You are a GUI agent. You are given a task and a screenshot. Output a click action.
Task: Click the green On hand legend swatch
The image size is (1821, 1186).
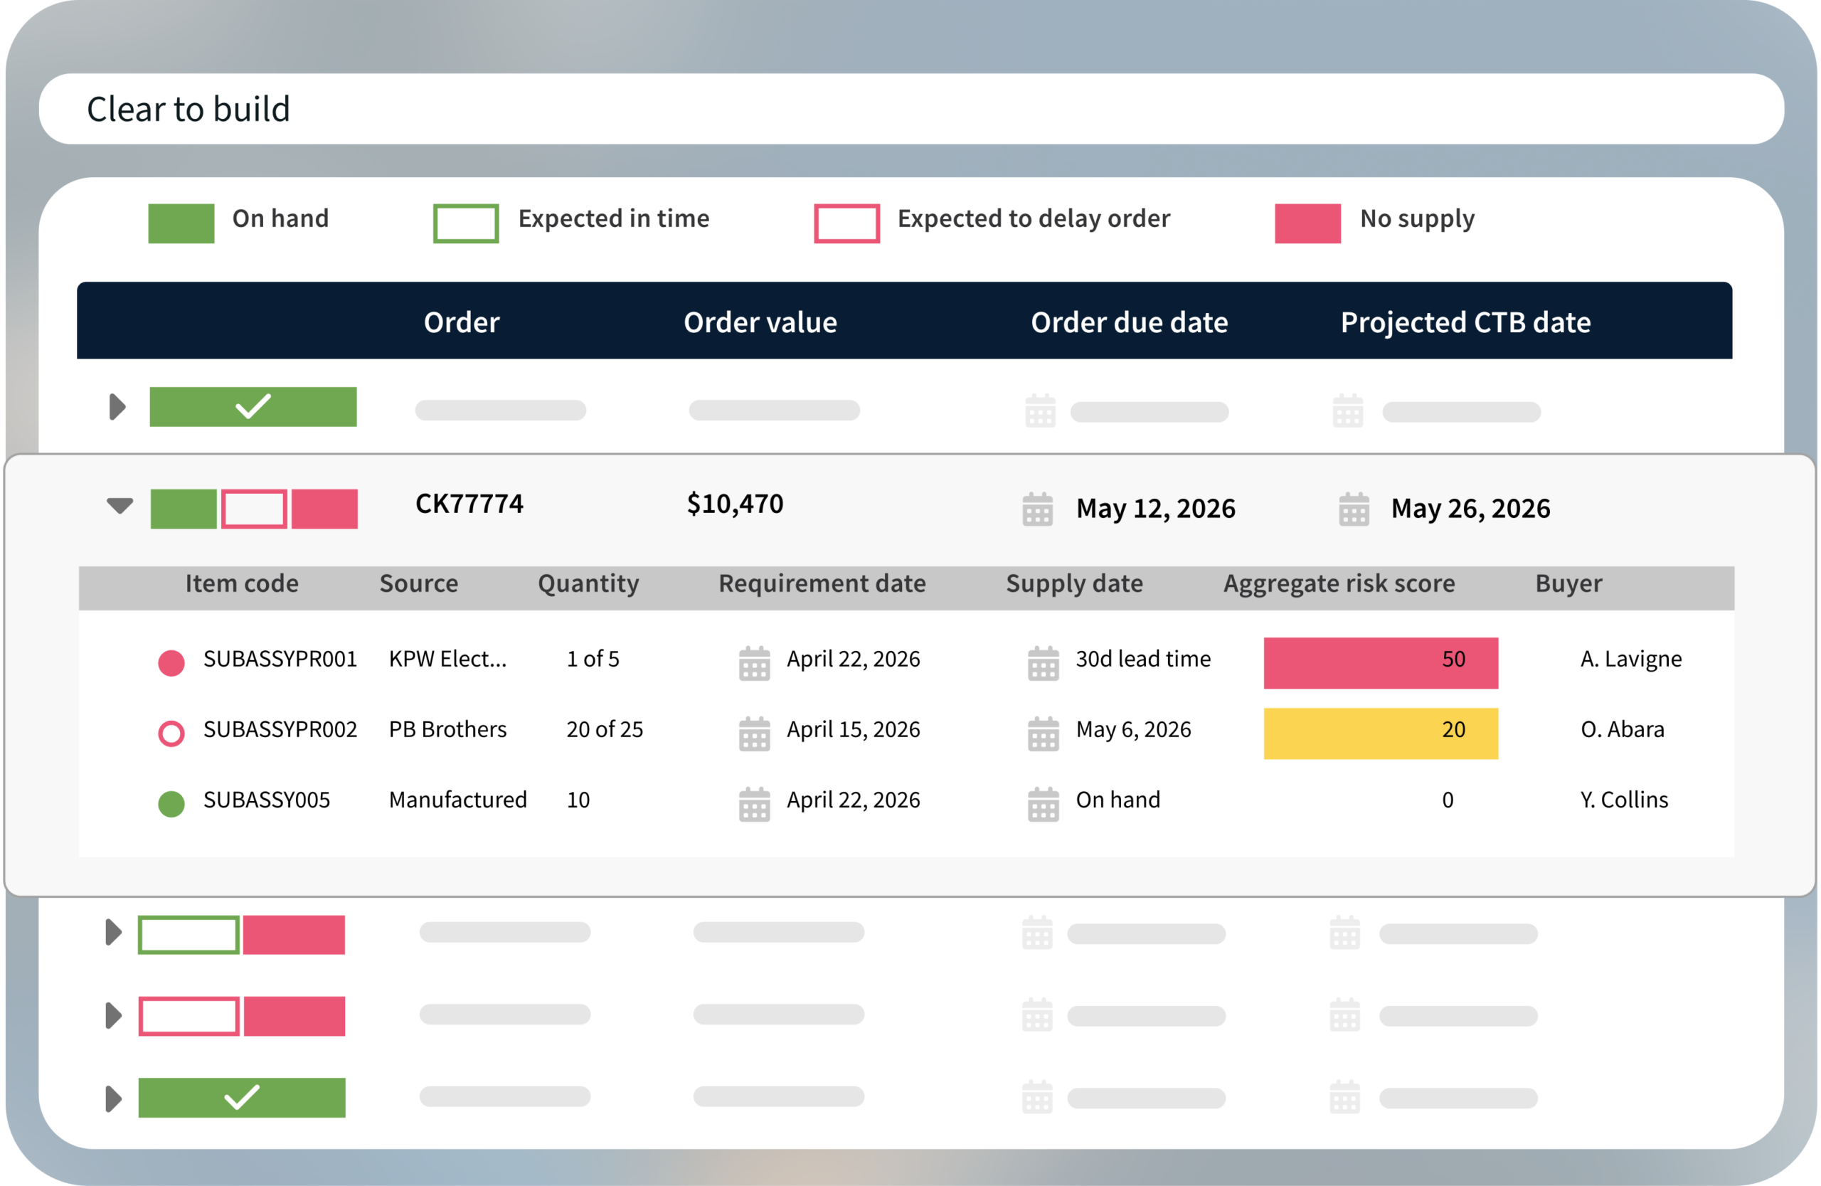[x=181, y=223]
